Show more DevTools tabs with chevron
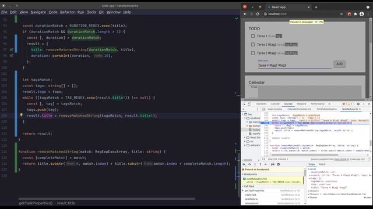373x209 pixels. pos(329,104)
